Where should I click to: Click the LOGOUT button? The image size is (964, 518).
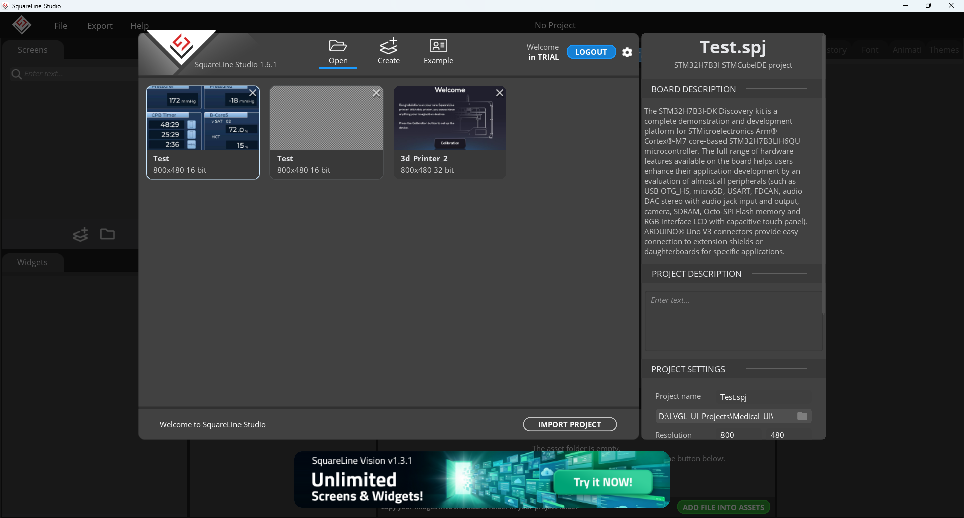click(x=591, y=52)
